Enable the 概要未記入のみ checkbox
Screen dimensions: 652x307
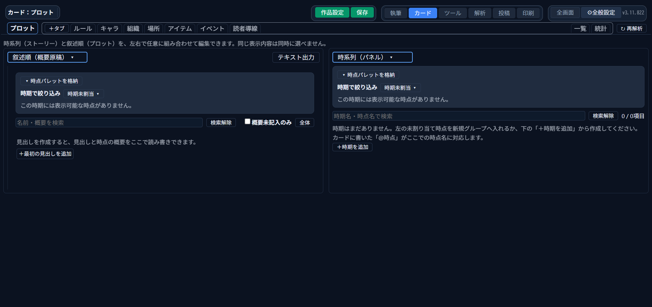247,122
